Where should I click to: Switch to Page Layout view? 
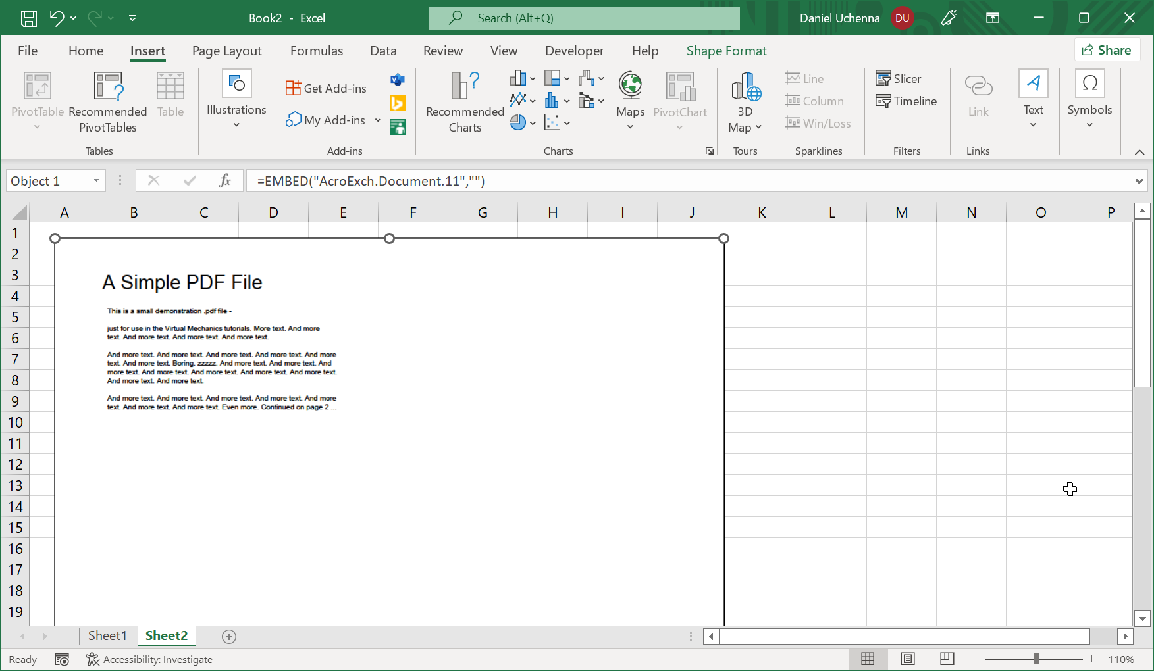[907, 659]
